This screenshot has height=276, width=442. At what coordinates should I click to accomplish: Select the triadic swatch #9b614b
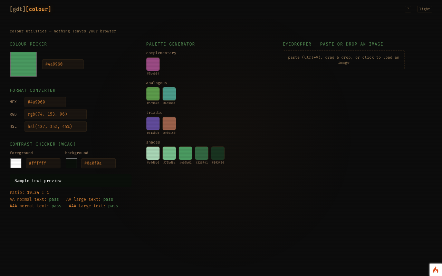point(169,124)
